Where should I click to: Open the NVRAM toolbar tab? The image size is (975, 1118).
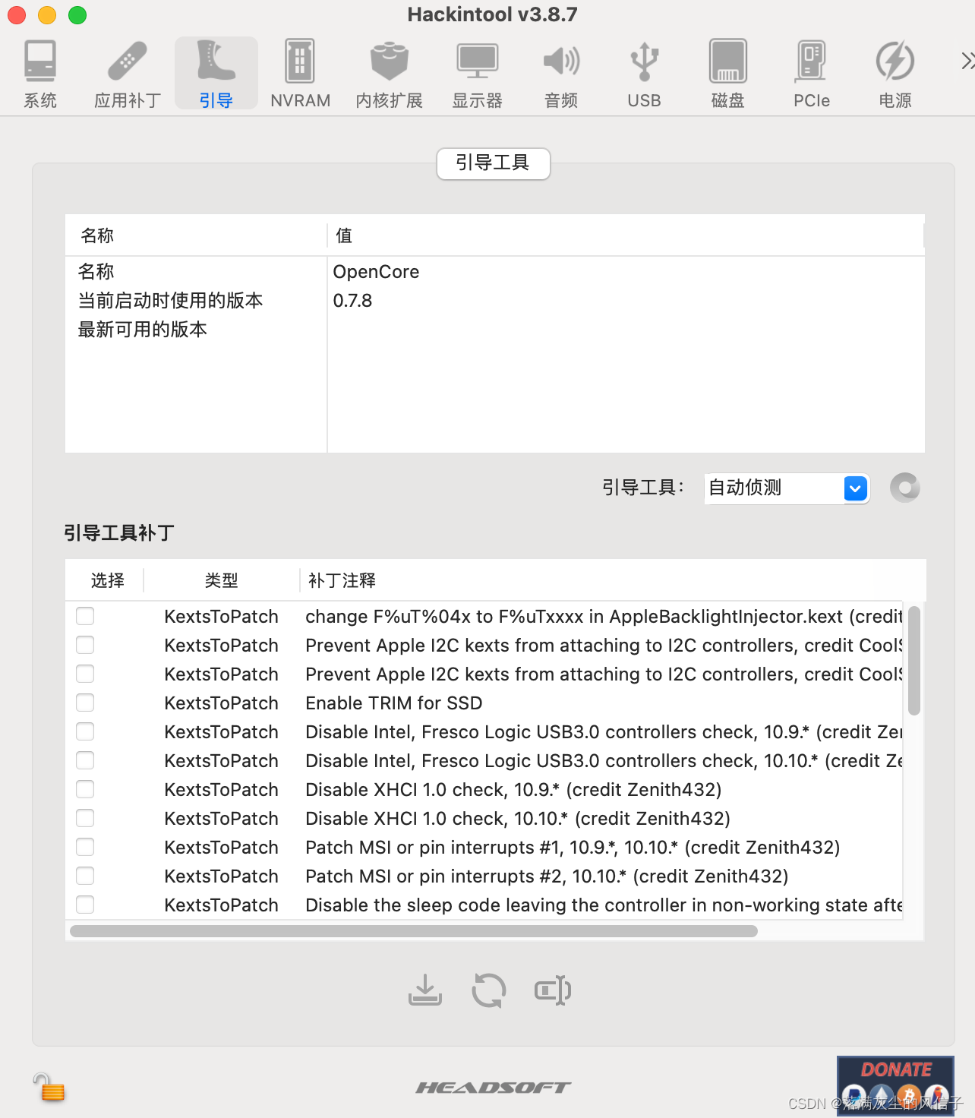point(300,74)
